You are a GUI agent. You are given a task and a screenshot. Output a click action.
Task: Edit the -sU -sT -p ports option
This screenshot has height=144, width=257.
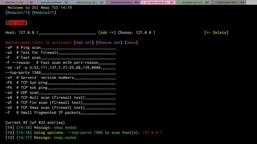pos(61,68)
